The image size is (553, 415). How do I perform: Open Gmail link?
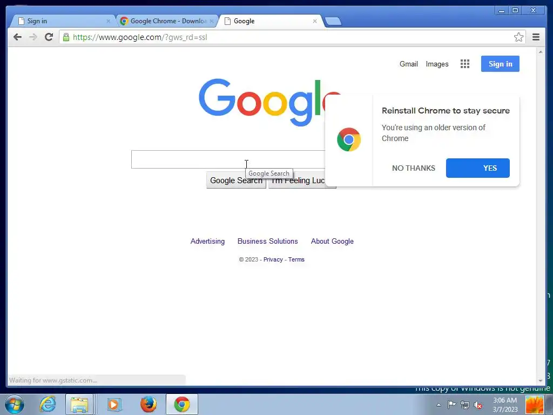tap(408, 64)
